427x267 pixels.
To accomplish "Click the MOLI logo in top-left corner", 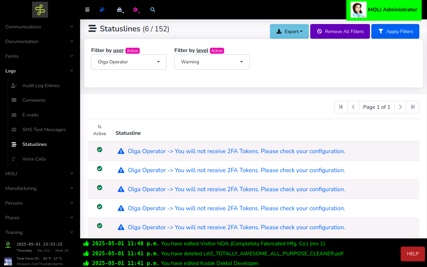I will pyautogui.click(x=40, y=10).
